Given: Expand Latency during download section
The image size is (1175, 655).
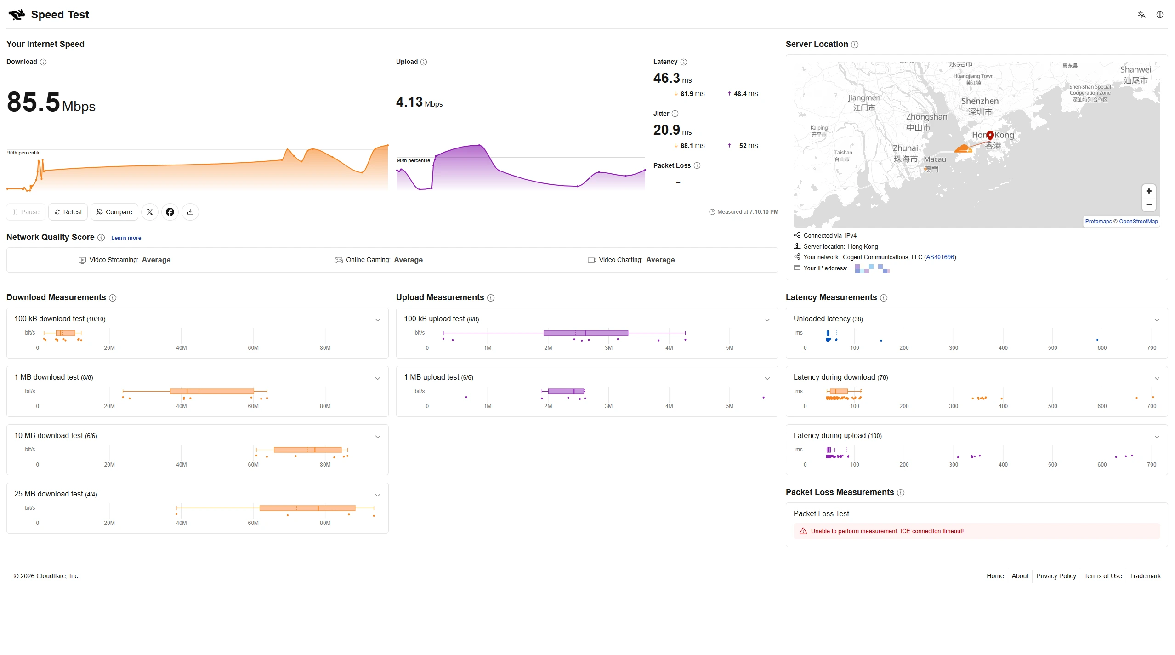Looking at the screenshot, I should [1157, 378].
